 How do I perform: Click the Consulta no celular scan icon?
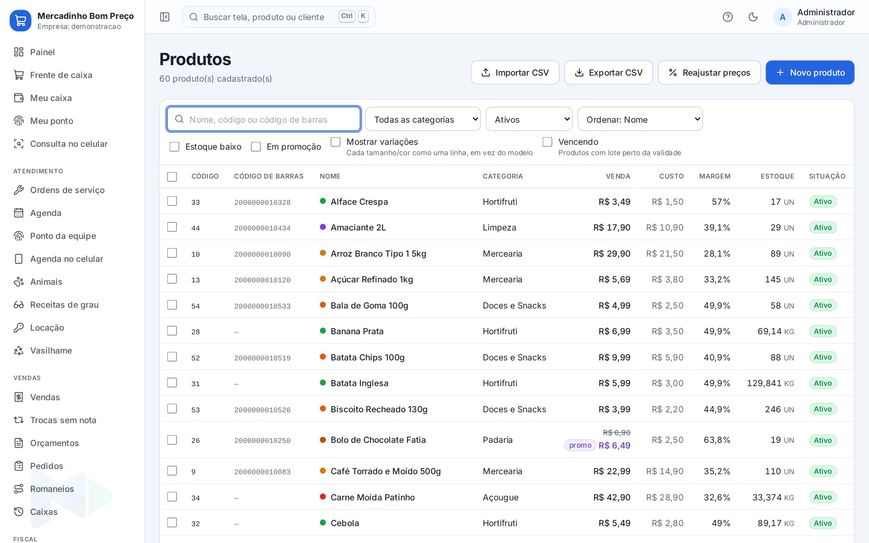tap(19, 144)
